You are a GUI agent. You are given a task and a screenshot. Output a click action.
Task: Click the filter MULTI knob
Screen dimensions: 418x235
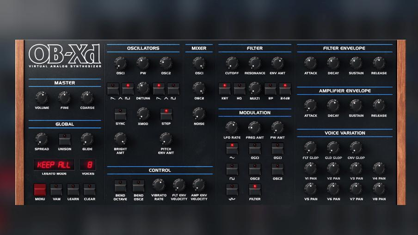pyautogui.click(x=255, y=88)
